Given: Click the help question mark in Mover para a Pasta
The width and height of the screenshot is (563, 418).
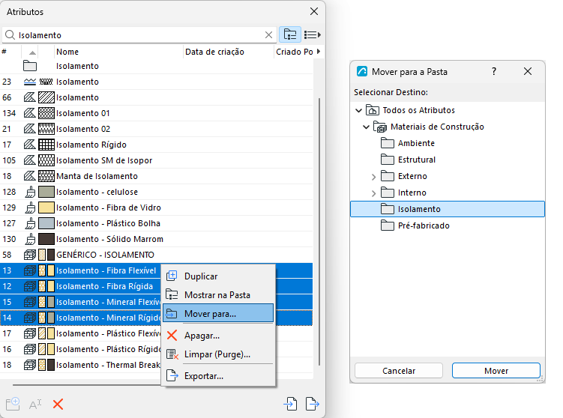Looking at the screenshot, I should (494, 71).
